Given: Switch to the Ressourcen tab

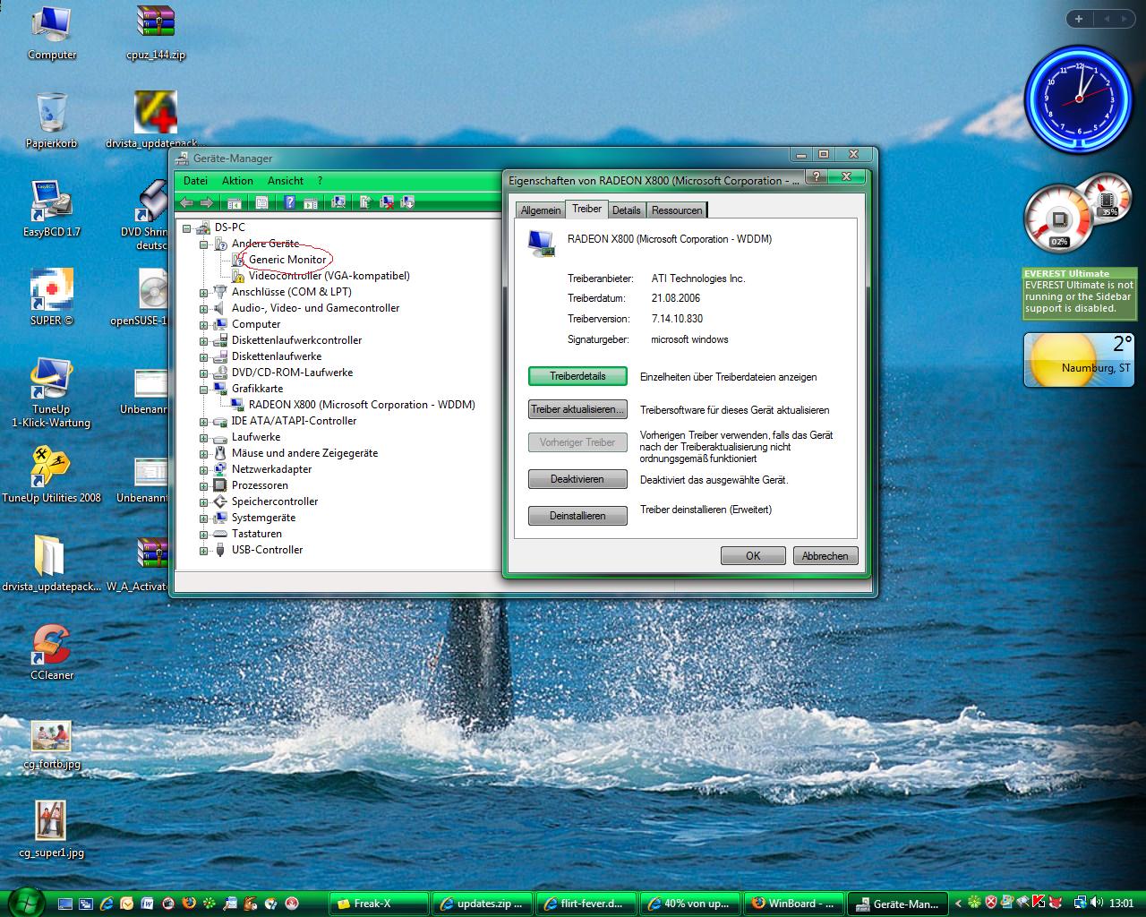Looking at the screenshot, I should click(676, 210).
